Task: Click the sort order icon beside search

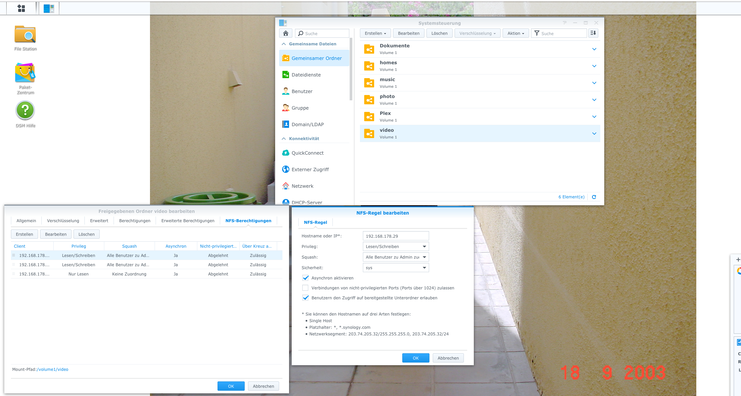Action: pos(593,33)
